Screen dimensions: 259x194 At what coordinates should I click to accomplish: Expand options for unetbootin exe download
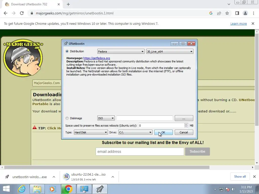(x=54, y=177)
